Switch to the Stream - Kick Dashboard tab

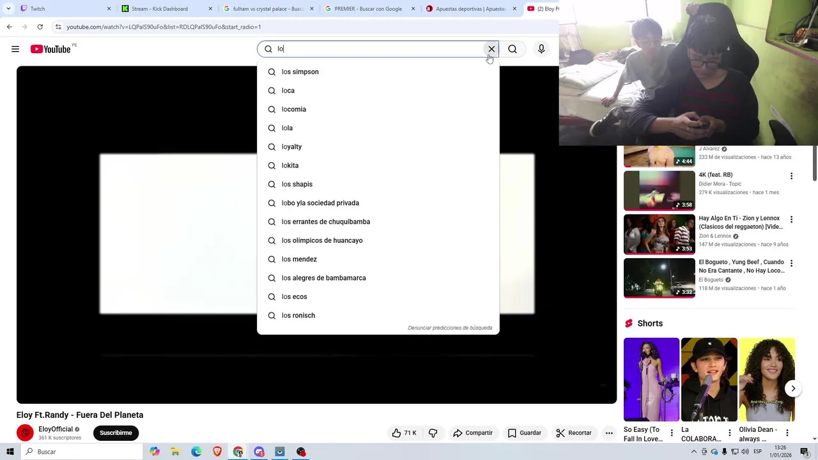166,9
